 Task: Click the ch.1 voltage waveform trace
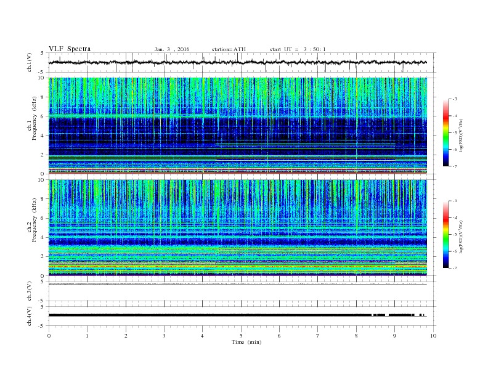pyautogui.click(x=237, y=62)
